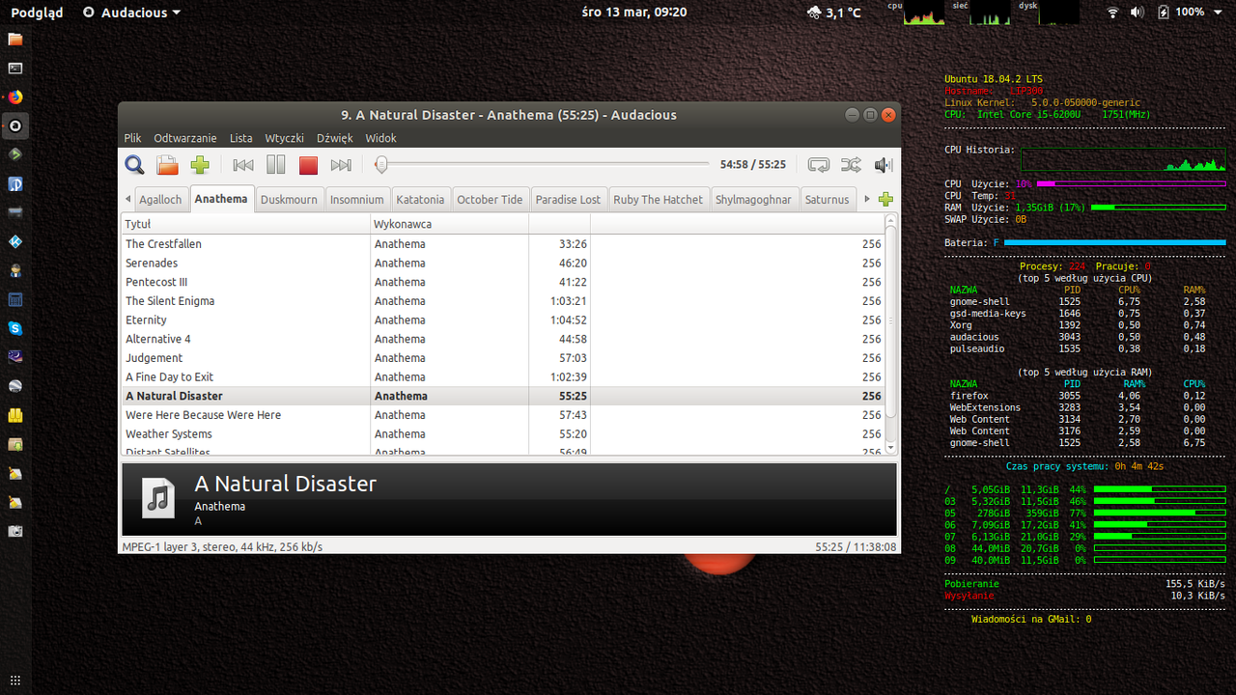
Task: Switch to the Katatonia playlist tab
Action: point(420,199)
